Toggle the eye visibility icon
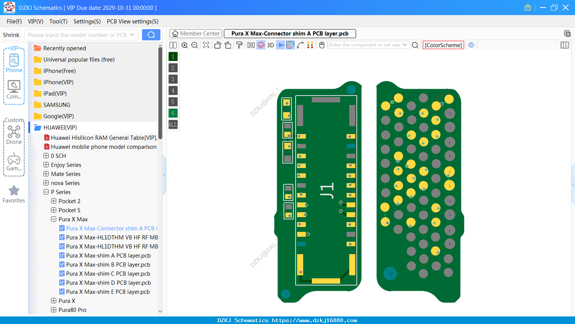This screenshot has width=575, height=324. 471,45
